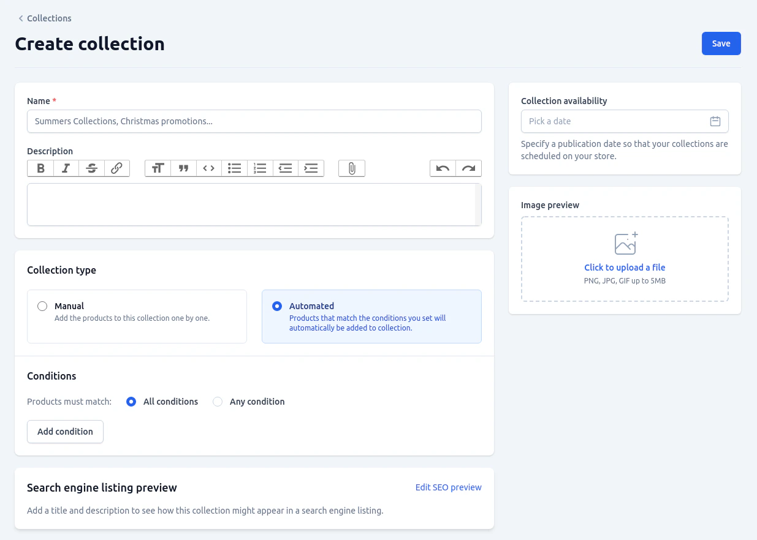The image size is (757, 540).
Task: Click 'Collection type' heading
Action: (x=61, y=270)
